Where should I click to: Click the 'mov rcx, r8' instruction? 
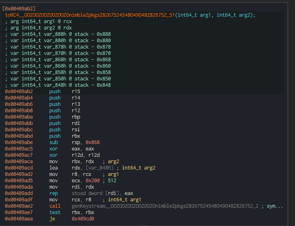tap(70, 200)
